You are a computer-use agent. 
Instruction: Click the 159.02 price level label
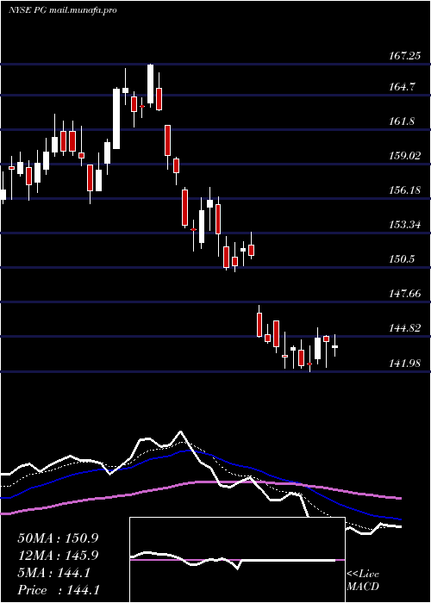(x=404, y=156)
